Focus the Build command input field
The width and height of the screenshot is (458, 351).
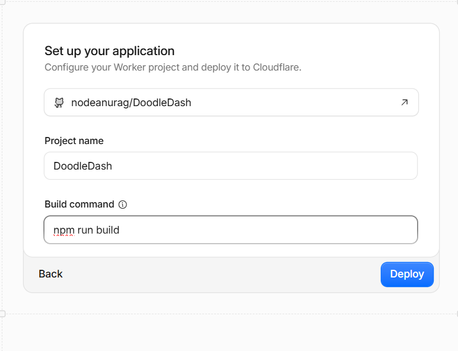[231, 230]
